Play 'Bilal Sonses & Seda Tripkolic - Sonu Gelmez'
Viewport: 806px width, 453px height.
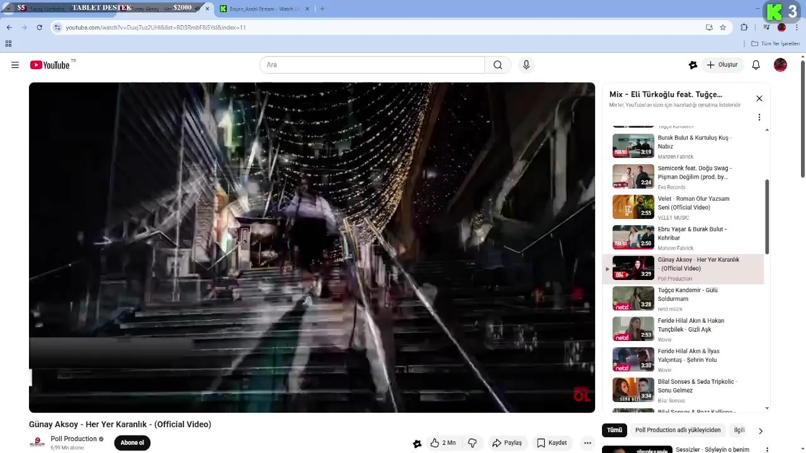tap(683, 391)
